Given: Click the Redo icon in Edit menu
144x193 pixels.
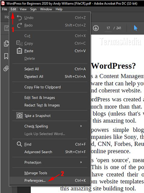Looking at the screenshot, I should pyautogui.click(x=19, y=25).
